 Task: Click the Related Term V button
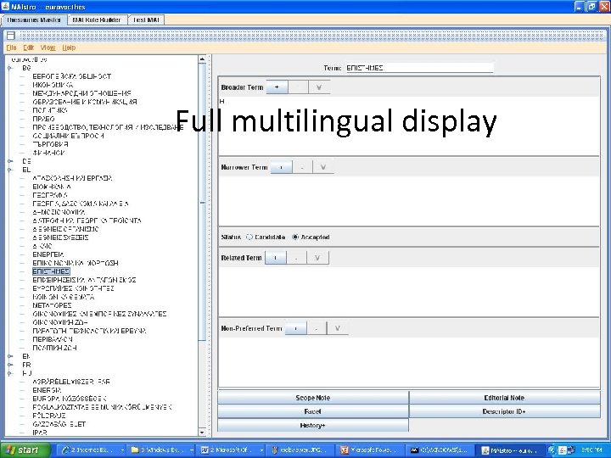click(x=317, y=258)
